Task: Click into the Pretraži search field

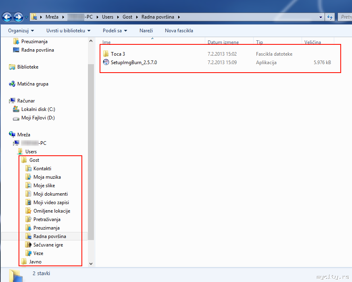Action: (345, 17)
